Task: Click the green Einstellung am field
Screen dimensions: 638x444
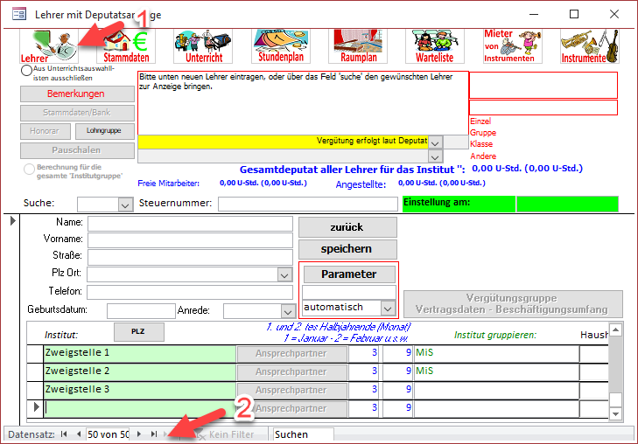Action: [x=457, y=204]
